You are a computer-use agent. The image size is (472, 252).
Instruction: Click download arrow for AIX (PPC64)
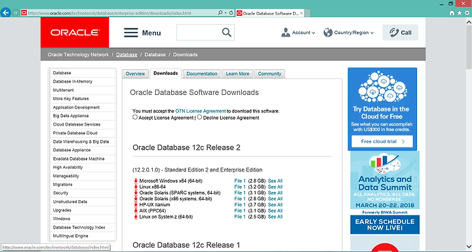[136, 211]
